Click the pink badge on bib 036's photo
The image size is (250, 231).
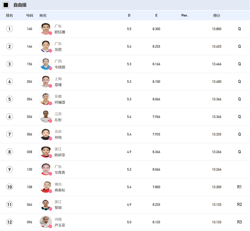50,121
